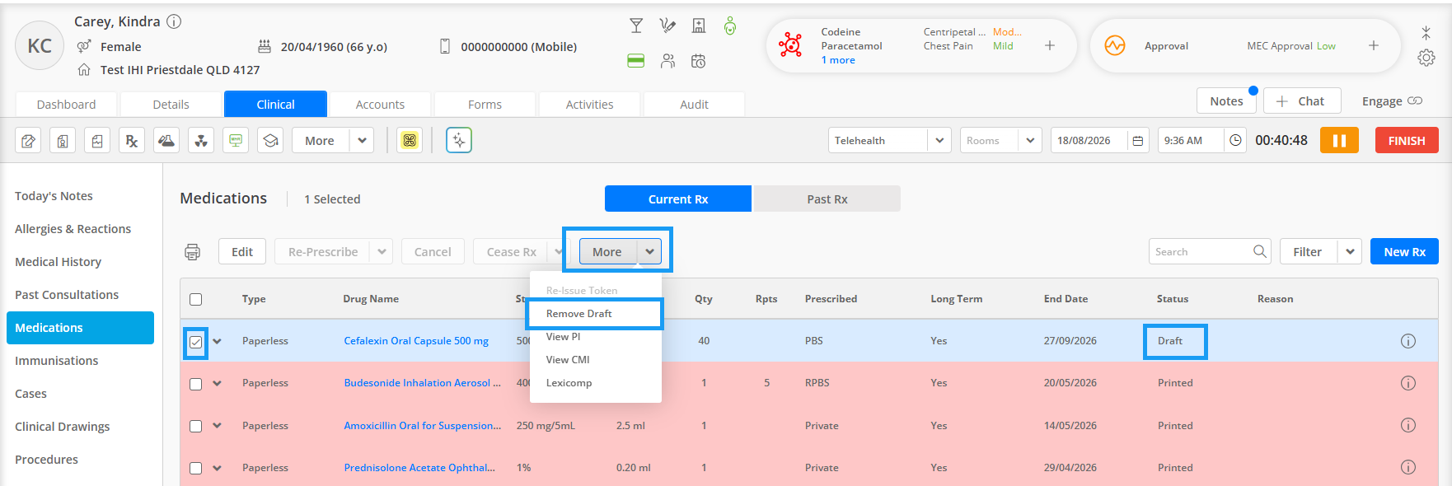The image size is (1452, 486).
Task: Open the AI sparkle assistant icon
Action: (x=459, y=141)
